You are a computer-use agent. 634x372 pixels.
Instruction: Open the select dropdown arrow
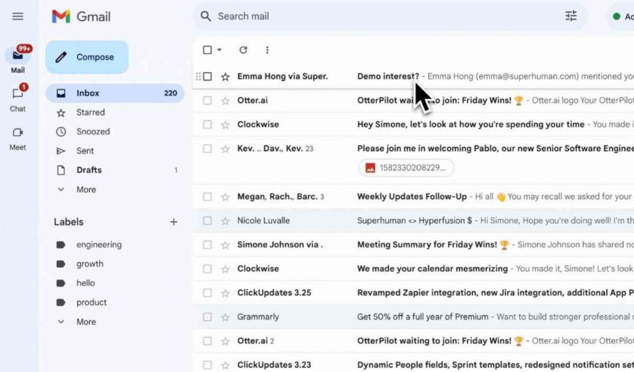click(x=219, y=50)
